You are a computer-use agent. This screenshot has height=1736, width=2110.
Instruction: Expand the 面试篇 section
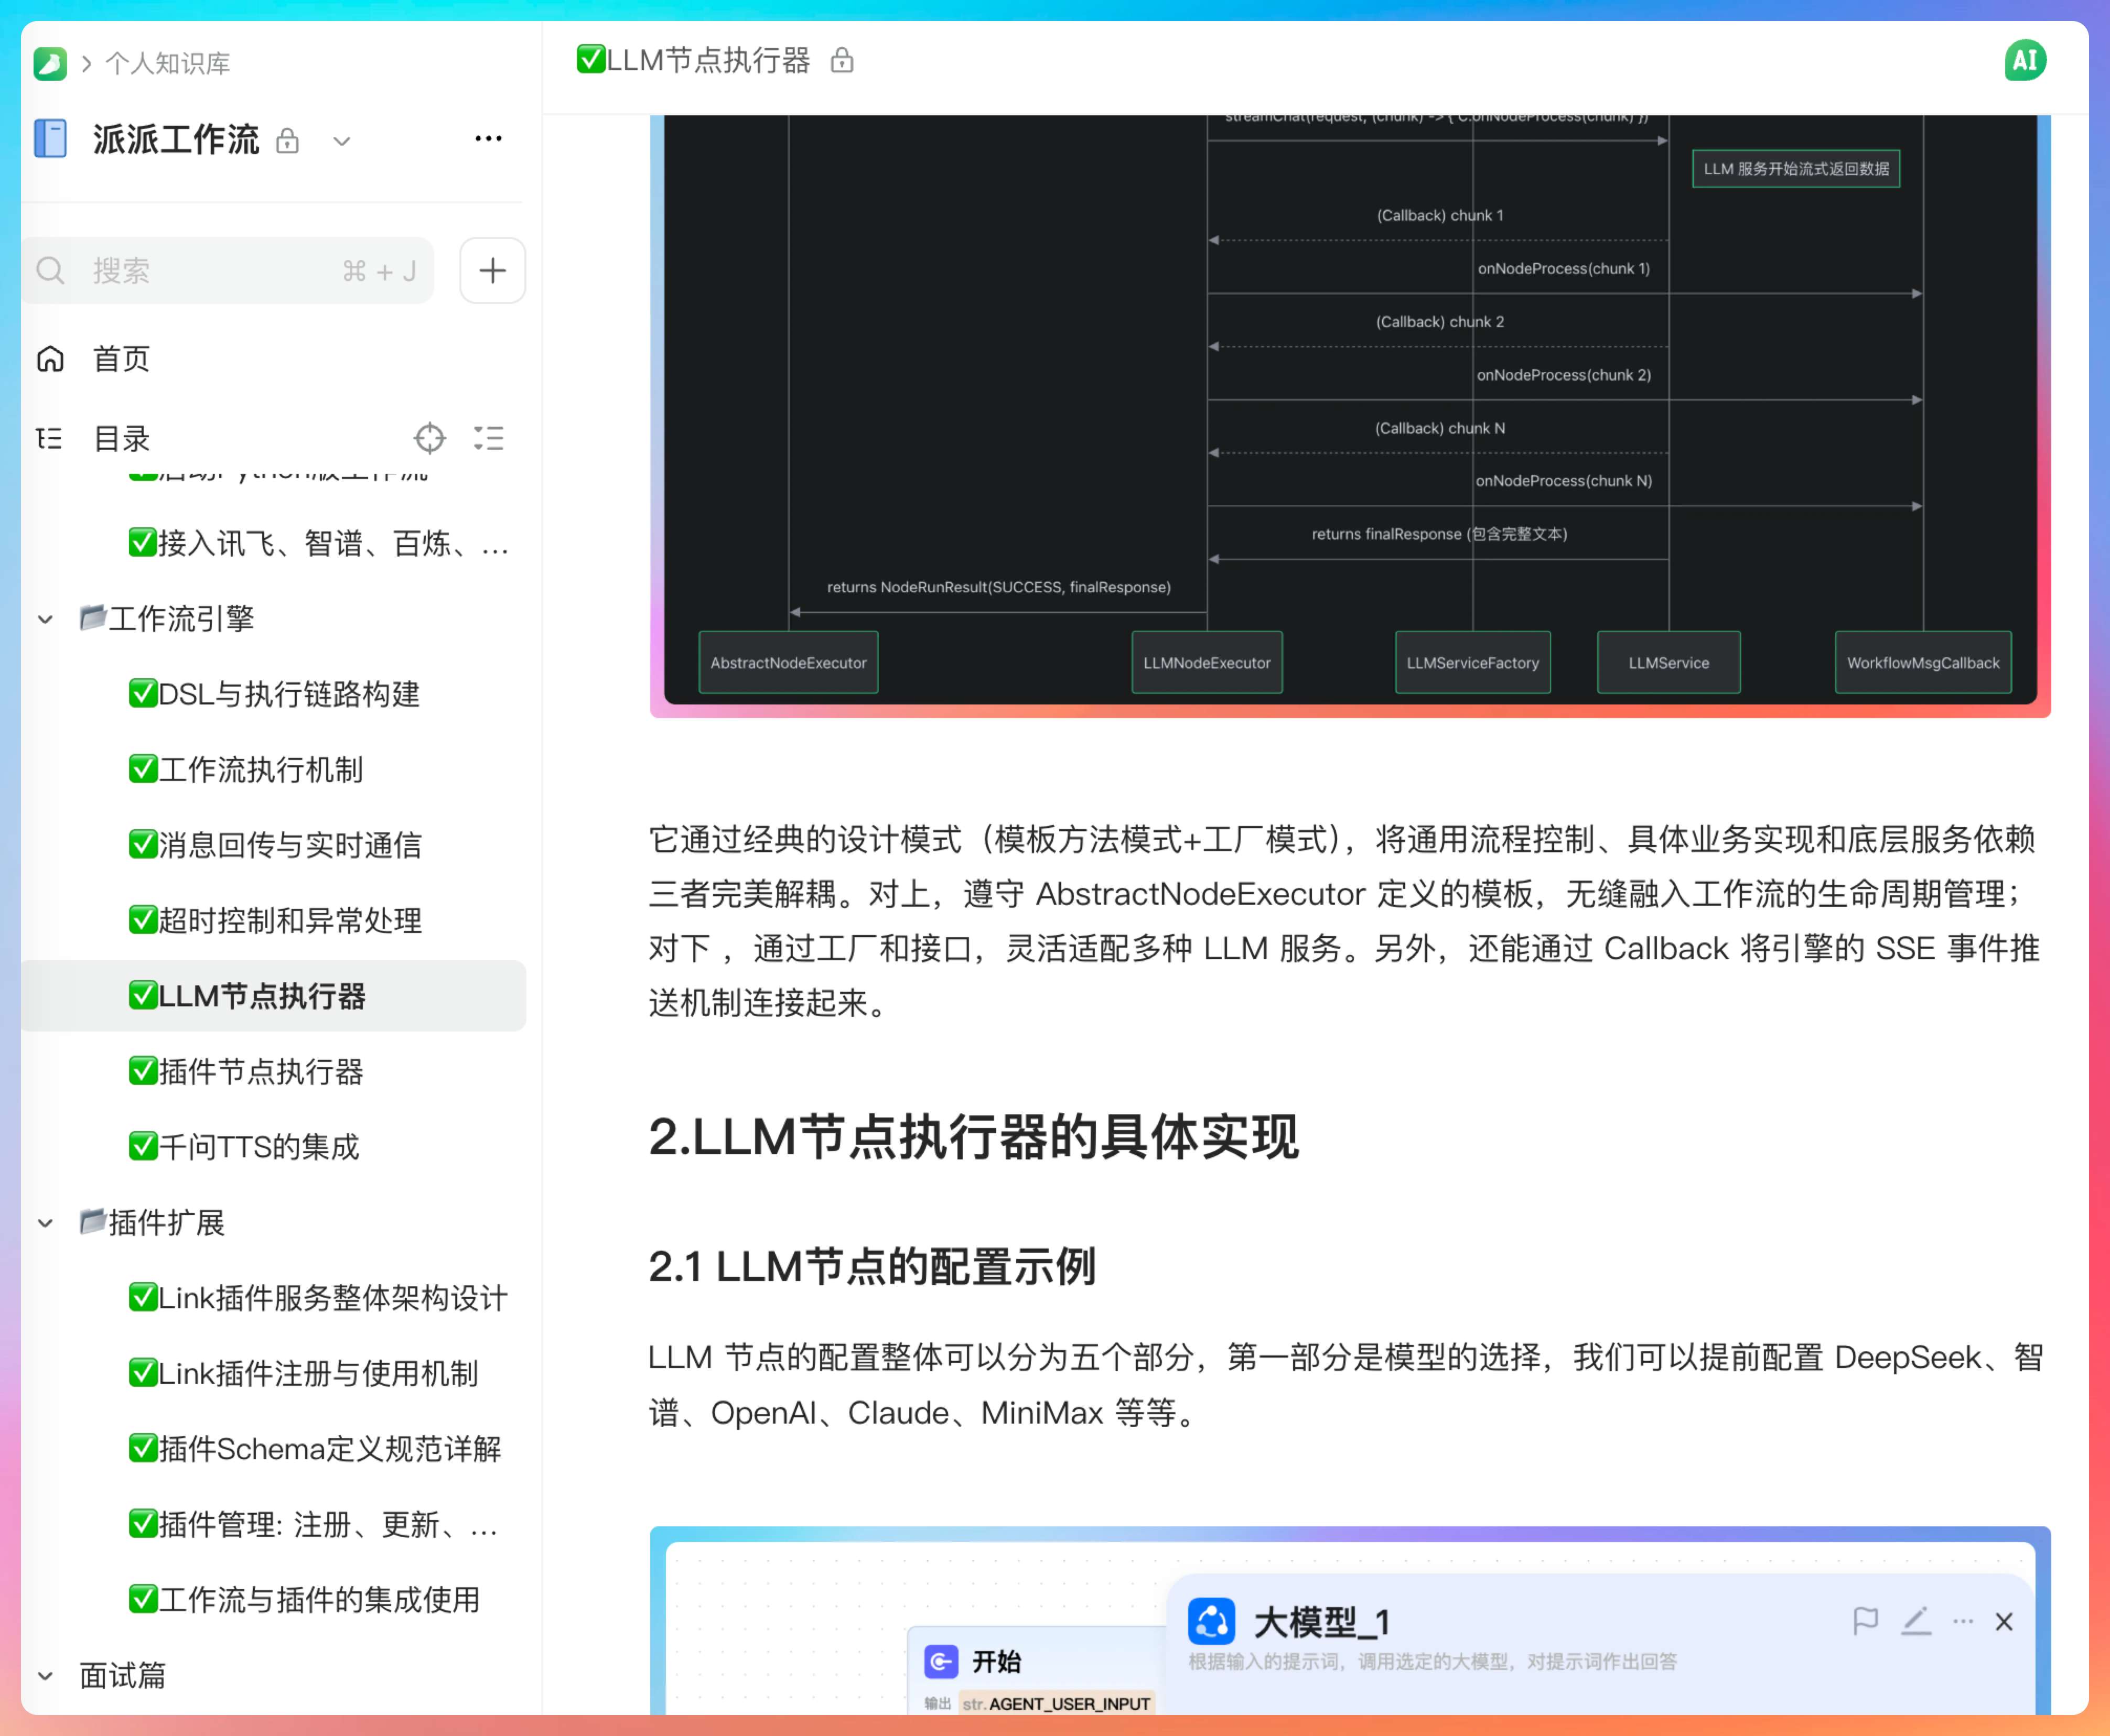(x=45, y=1676)
